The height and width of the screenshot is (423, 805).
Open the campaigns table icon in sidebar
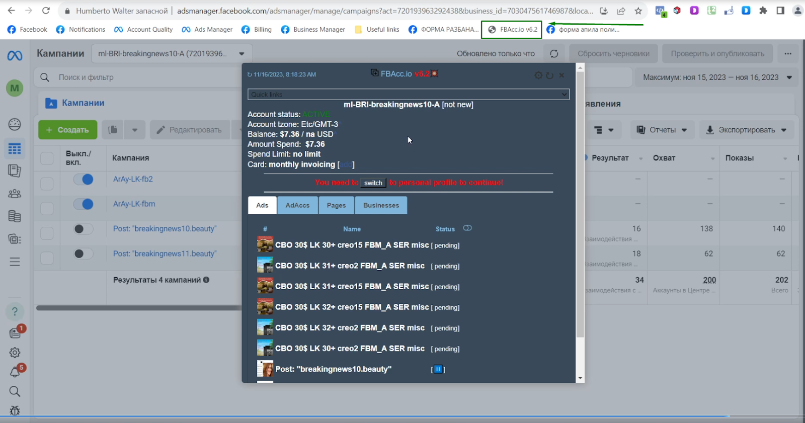[15, 149]
